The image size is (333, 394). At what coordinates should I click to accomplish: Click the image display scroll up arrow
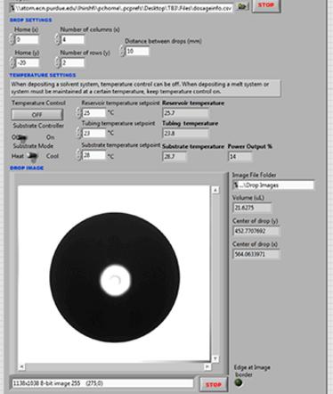(x=215, y=190)
